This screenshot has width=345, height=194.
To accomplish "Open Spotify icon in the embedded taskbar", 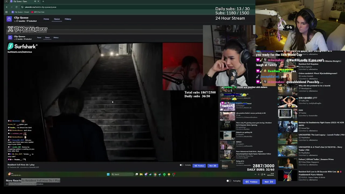I will (164, 174).
